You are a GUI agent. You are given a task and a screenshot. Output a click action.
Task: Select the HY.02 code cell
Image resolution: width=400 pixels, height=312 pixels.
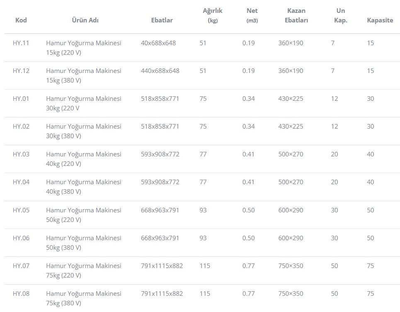[x=21, y=126]
